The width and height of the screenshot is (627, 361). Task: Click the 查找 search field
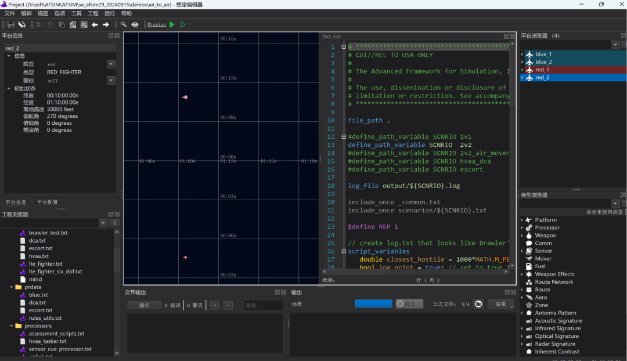pyautogui.click(x=263, y=305)
